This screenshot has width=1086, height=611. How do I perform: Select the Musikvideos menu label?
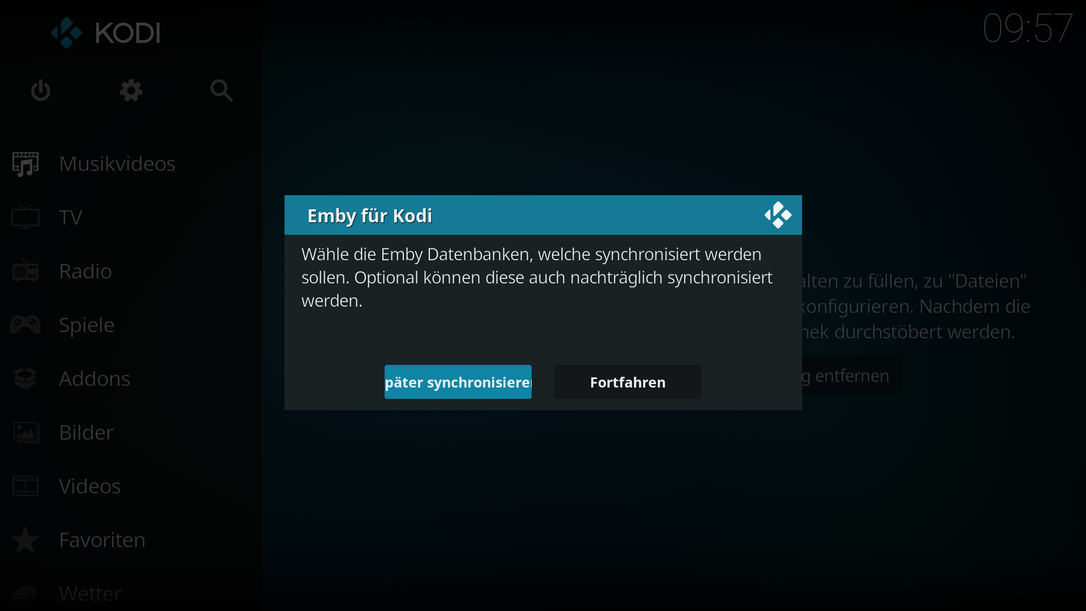pyautogui.click(x=117, y=164)
